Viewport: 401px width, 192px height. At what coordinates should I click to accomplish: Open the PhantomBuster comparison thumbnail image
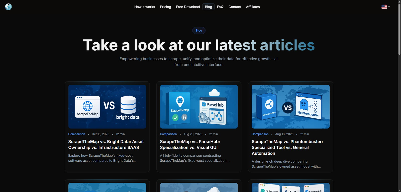pyautogui.click(x=290, y=106)
